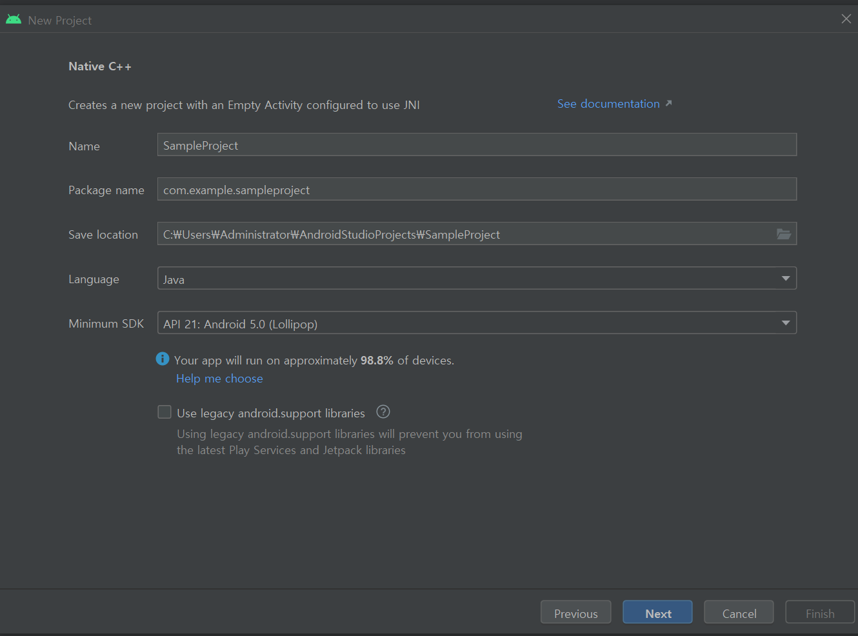
Task: Click the Name field containing SampleProject
Action: click(x=477, y=144)
